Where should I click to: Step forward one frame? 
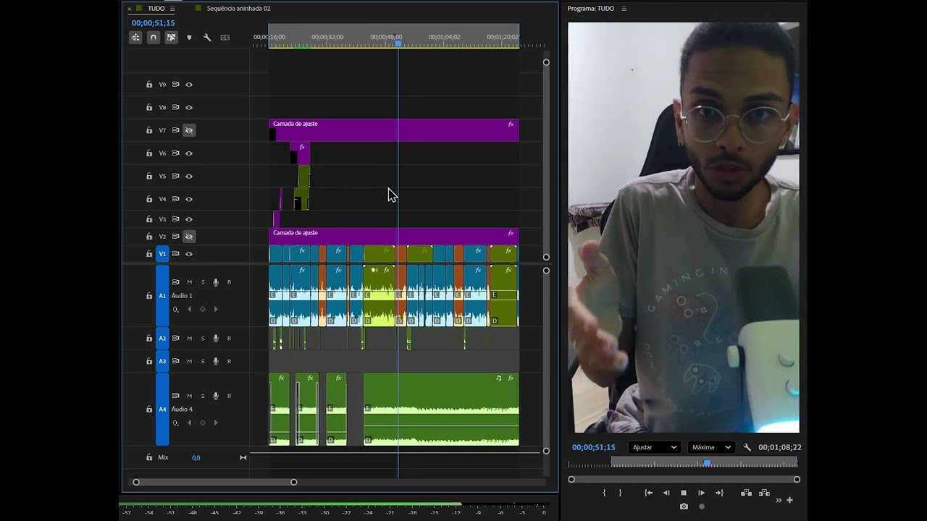tap(701, 493)
